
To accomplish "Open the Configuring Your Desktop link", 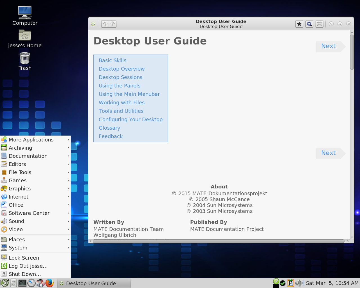I will [x=130, y=120].
